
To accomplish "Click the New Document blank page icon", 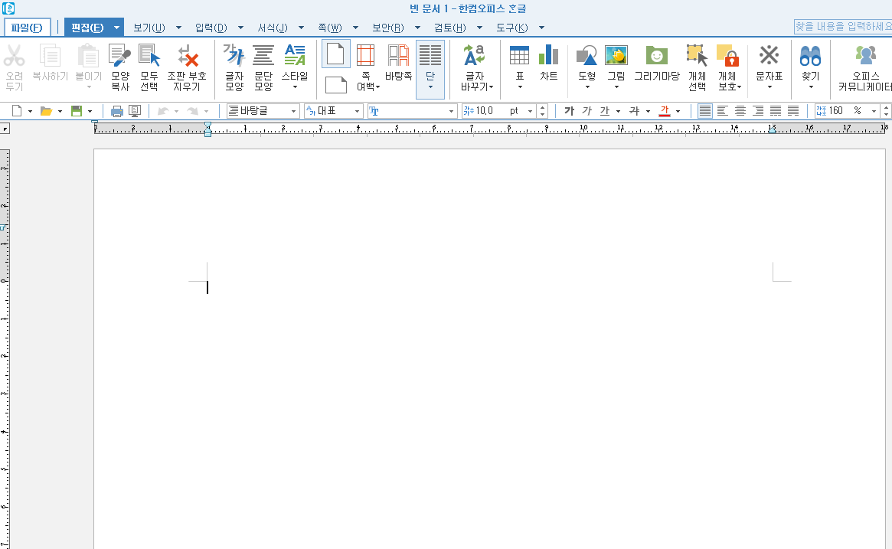I will [x=17, y=111].
